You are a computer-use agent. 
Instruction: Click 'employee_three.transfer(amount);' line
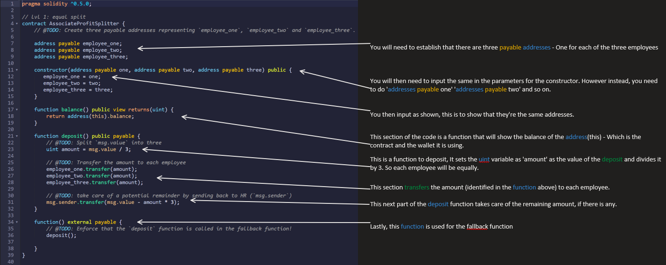click(x=95, y=182)
